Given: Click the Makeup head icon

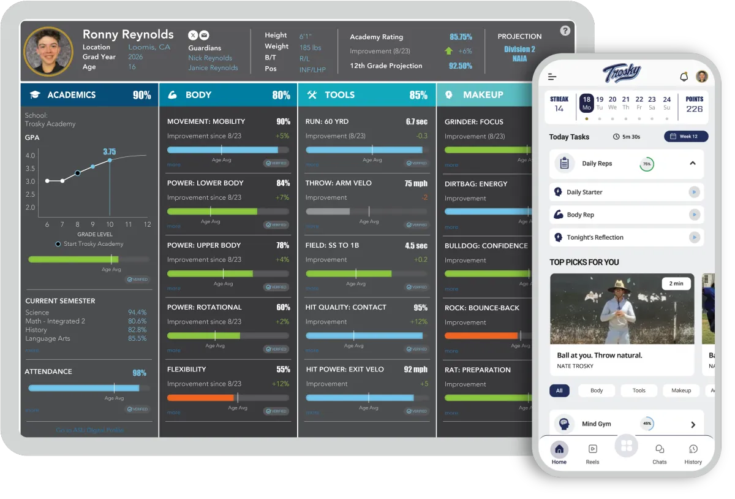Looking at the screenshot, I should point(449,95).
